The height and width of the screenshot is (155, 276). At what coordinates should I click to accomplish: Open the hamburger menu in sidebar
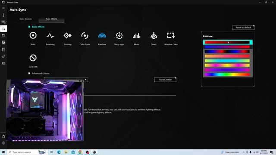[x=3, y=8]
